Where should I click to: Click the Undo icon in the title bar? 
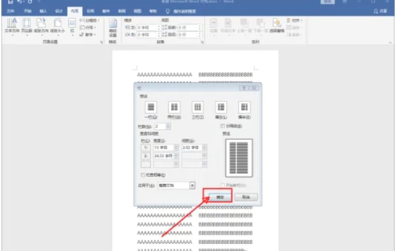click(x=20, y=2)
